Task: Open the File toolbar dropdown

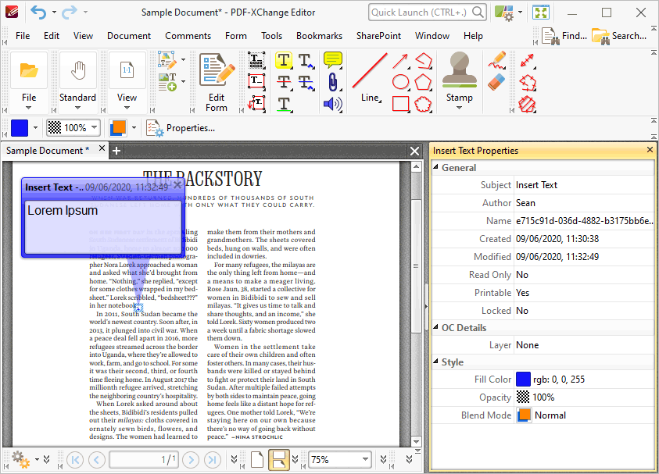Action: 29,108
